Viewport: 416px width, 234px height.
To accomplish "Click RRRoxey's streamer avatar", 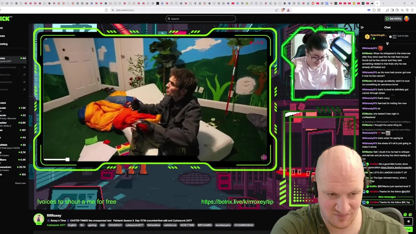I will pos(39,219).
